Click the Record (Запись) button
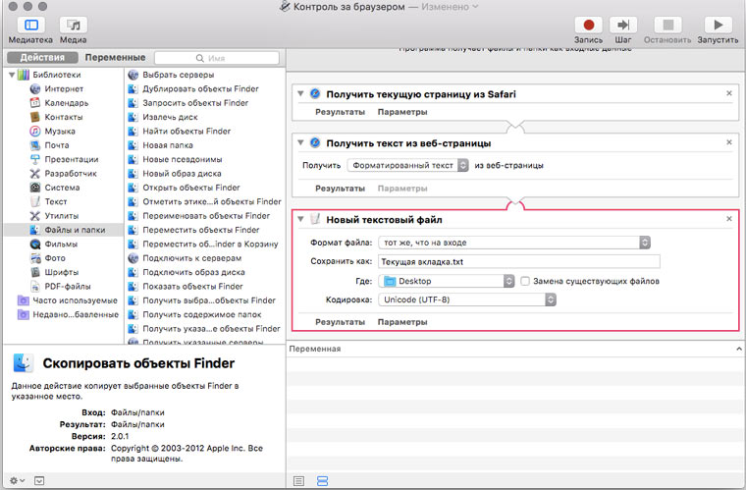 589,25
